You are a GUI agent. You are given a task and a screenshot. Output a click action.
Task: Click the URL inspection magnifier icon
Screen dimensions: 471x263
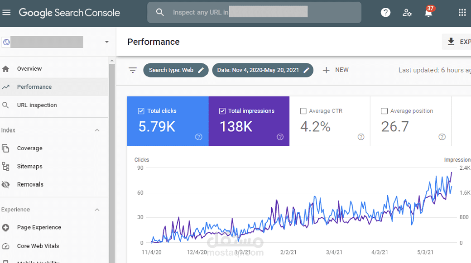(x=5, y=105)
